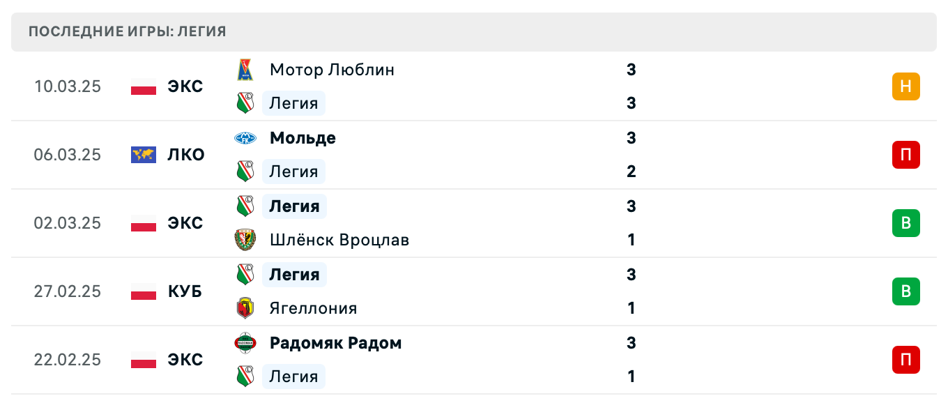This screenshot has height=403, width=948.
Task: Click the Шлёнск Вроцлав club crest
Action: click(245, 240)
